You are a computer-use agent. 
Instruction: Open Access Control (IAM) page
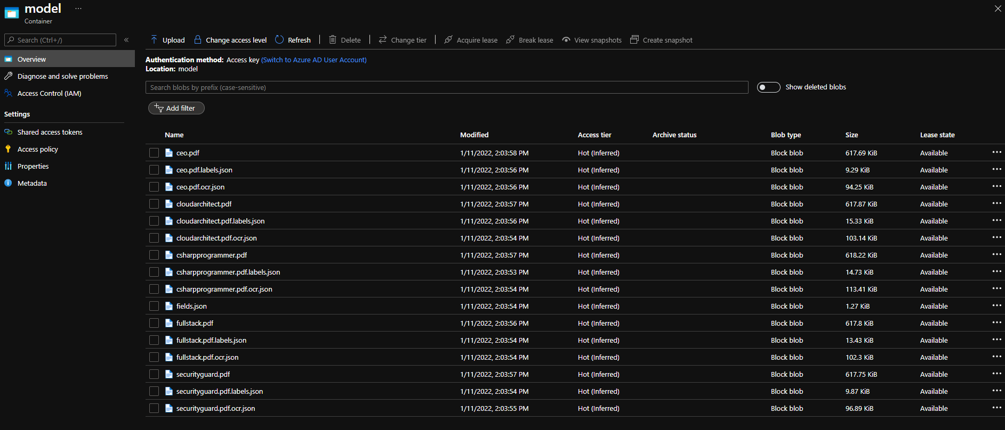click(49, 93)
